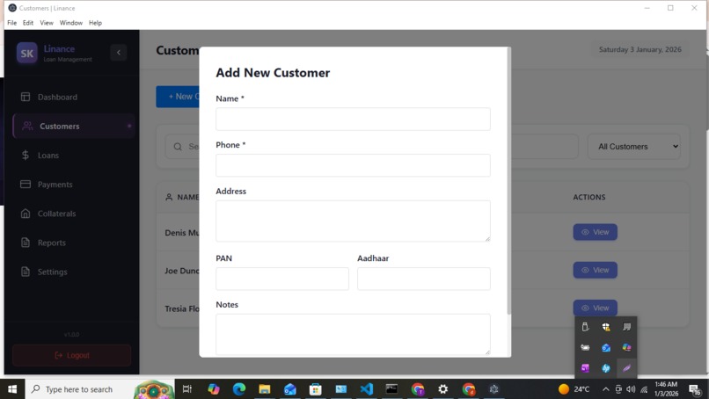Select Customers in the sidebar
Viewport: 709px width, 399px height.
(73, 126)
